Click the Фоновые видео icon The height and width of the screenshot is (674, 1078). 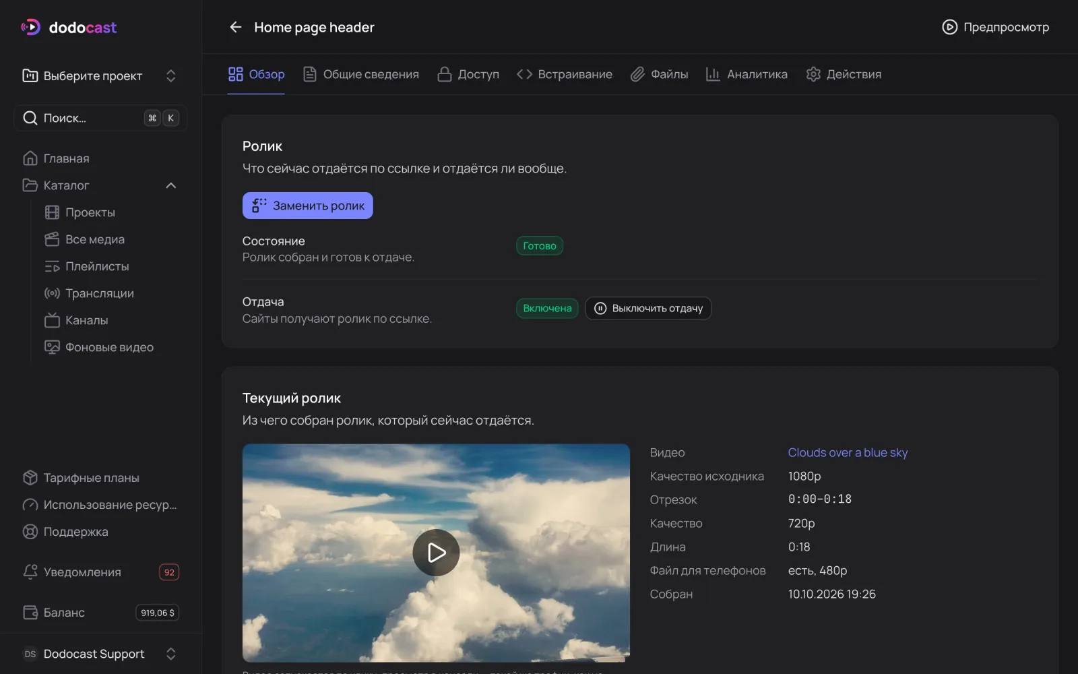[x=52, y=347]
